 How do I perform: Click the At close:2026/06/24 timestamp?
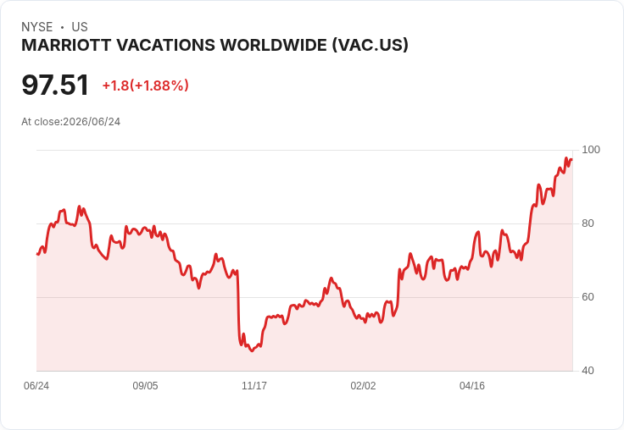71,122
